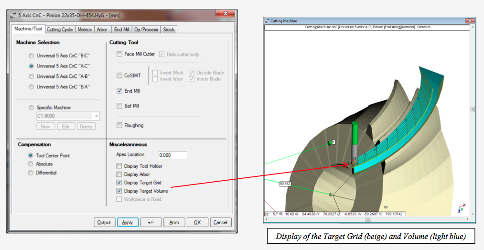484x250 pixels.
Task: Select the Specific Machine radio option
Action: tap(31, 108)
